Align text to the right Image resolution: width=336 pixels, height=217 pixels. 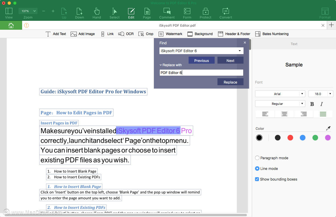(x=304, y=114)
